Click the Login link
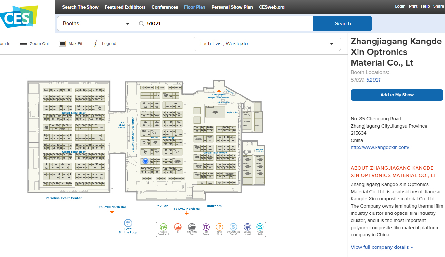The height and width of the screenshot is (257, 445). pyautogui.click(x=400, y=6)
